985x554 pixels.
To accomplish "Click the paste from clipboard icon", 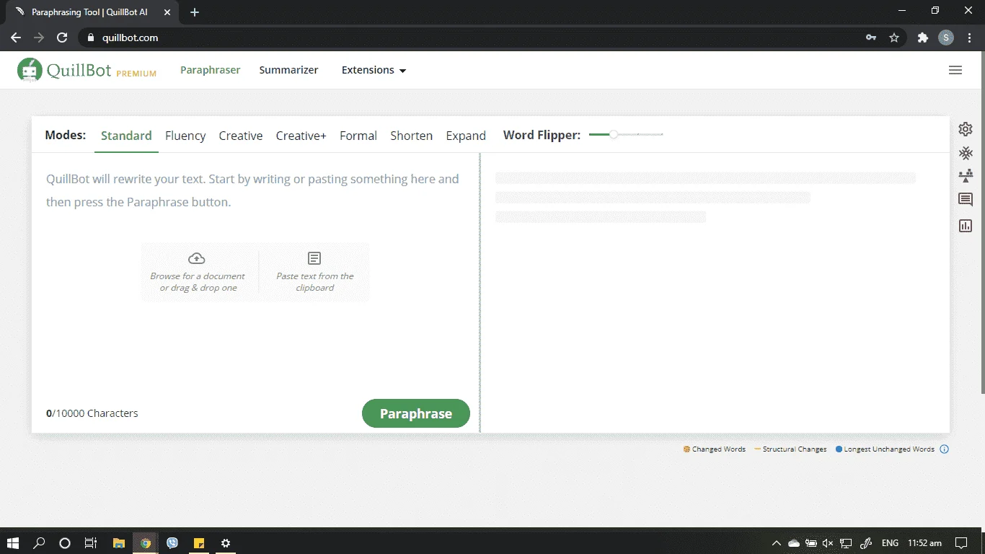I will click(x=314, y=258).
